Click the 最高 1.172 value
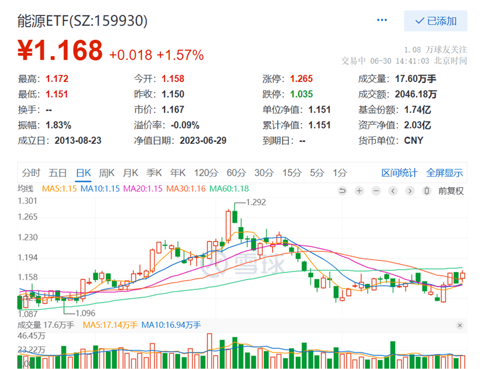The height and width of the screenshot is (369, 480). point(57,79)
